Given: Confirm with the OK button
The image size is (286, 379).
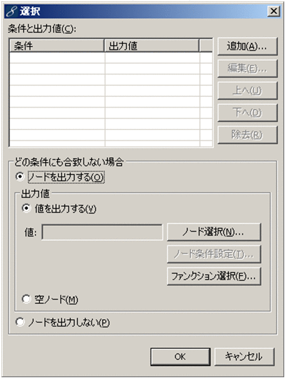Looking at the screenshot, I should pyautogui.click(x=180, y=357).
